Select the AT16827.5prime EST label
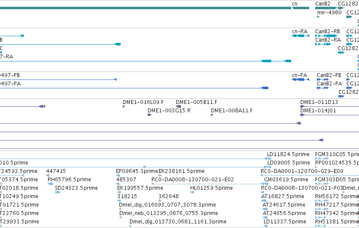 pyautogui.click(x=283, y=196)
